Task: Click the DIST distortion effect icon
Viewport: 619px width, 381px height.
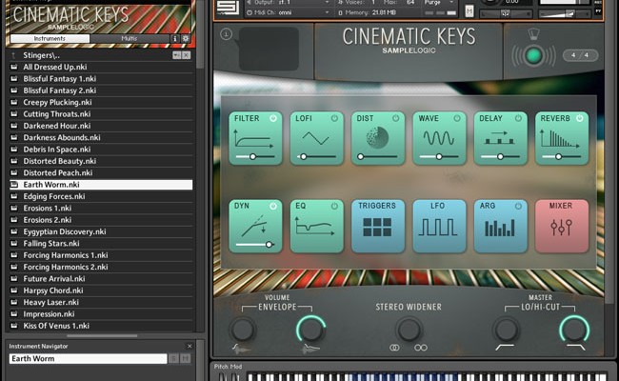Action: point(377,137)
